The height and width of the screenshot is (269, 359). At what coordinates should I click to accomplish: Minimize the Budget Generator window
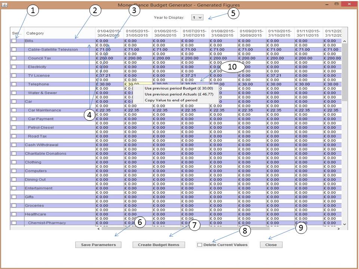(x=327, y=4)
